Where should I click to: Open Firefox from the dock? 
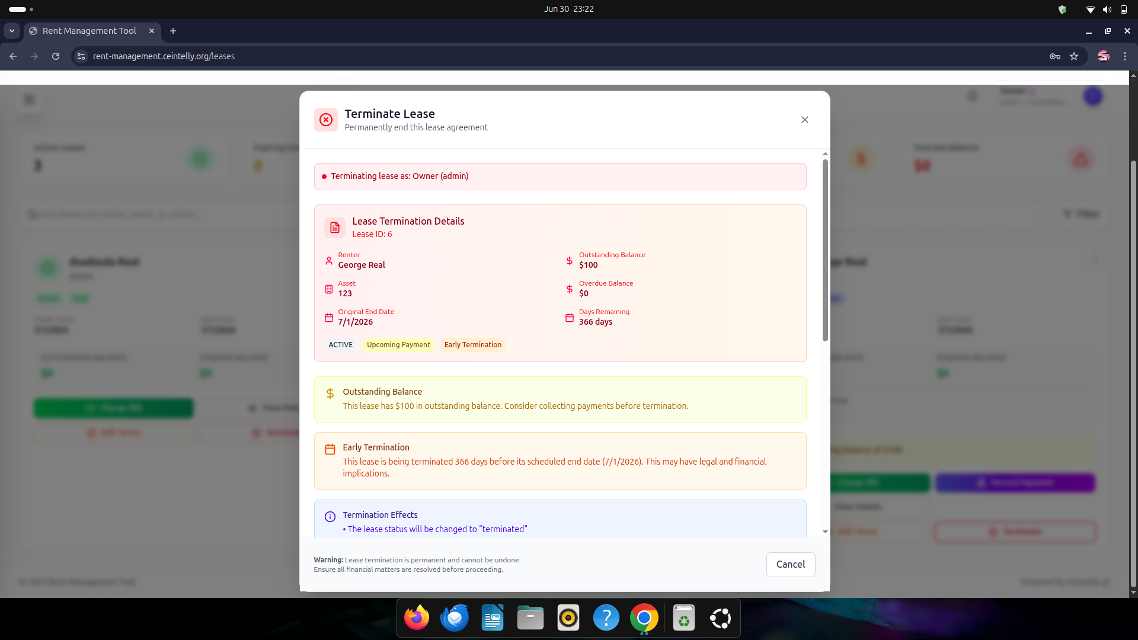417,618
